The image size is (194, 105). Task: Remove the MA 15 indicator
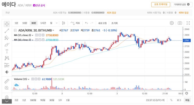(43, 35)
